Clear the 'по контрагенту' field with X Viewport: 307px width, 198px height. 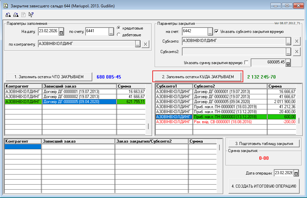coord(145,44)
